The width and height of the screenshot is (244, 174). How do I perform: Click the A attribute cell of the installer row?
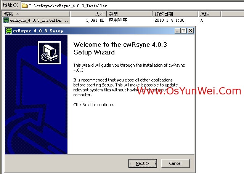tap(202, 20)
